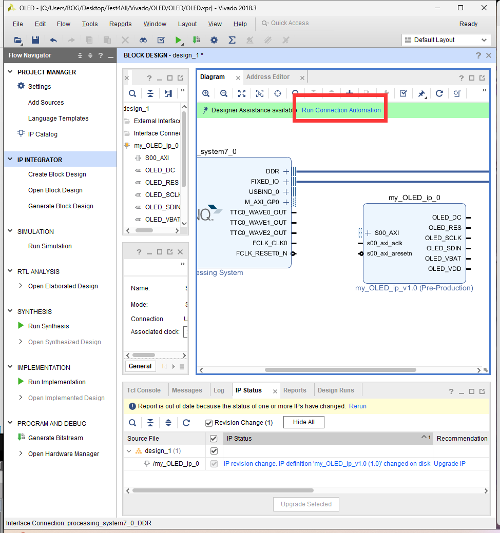Open the Default Layout dropdown
500x533 pixels.
446,40
